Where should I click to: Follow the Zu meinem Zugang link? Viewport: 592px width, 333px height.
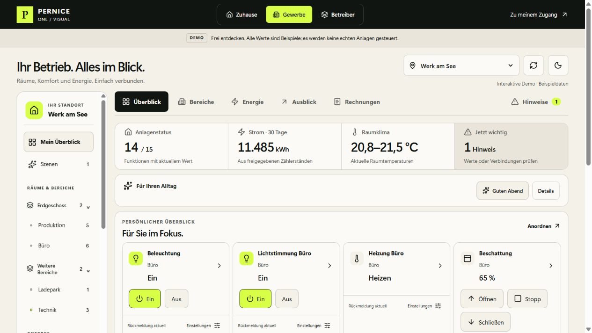[538, 14]
